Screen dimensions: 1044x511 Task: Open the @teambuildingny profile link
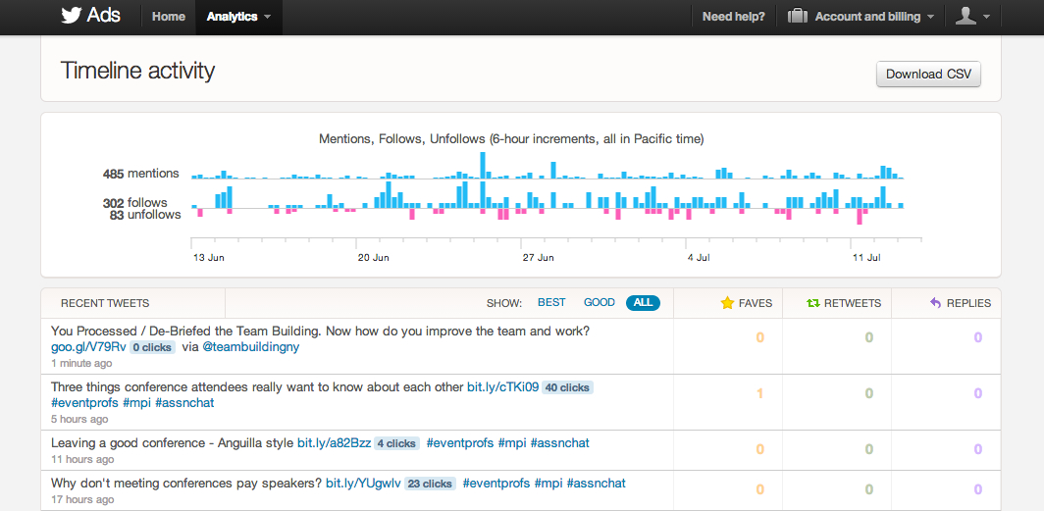coord(251,347)
